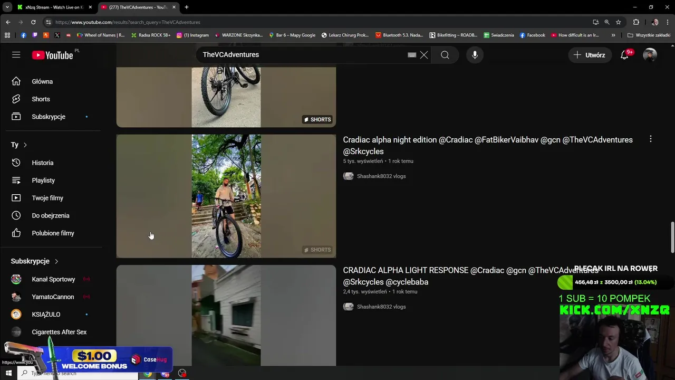Open the Wszystkie zakładki folder
Viewport: 675px width, 380px height.
tap(649, 35)
